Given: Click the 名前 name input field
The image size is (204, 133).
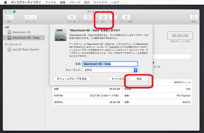Looking at the screenshot, I should pyautogui.click(x=110, y=64).
